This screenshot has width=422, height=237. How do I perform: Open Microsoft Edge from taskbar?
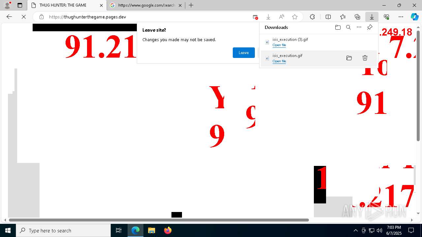point(136,230)
